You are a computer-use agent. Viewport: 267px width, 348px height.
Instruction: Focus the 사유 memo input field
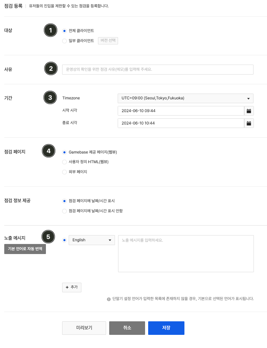pyautogui.click(x=158, y=70)
